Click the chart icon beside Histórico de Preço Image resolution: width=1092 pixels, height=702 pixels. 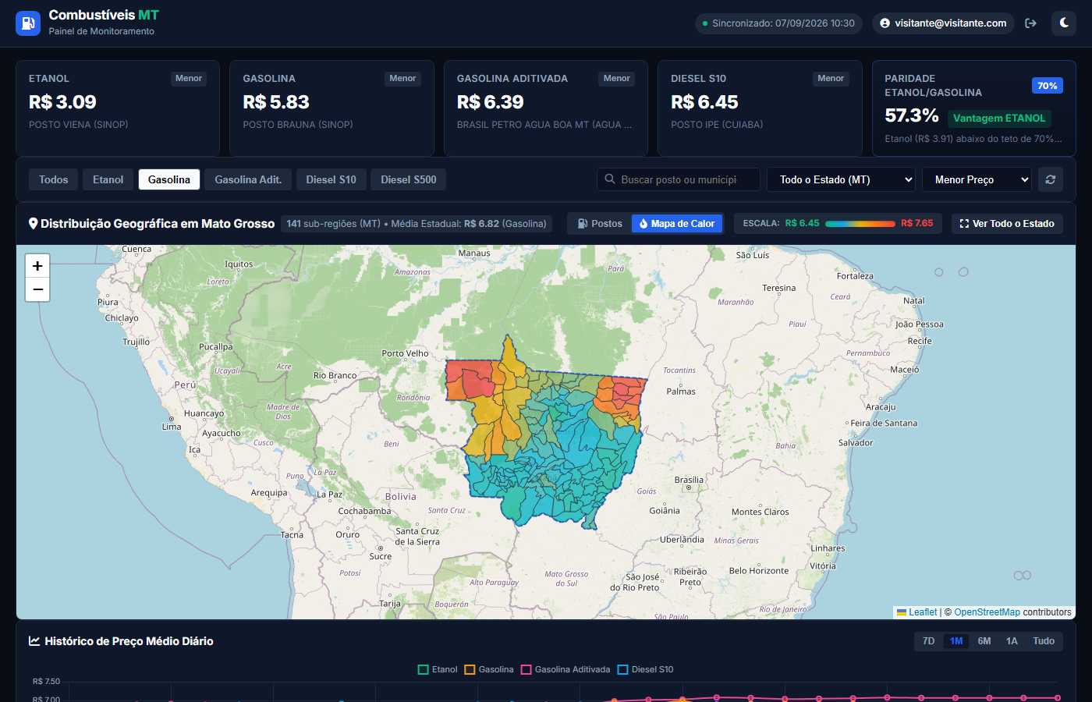(34, 641)
